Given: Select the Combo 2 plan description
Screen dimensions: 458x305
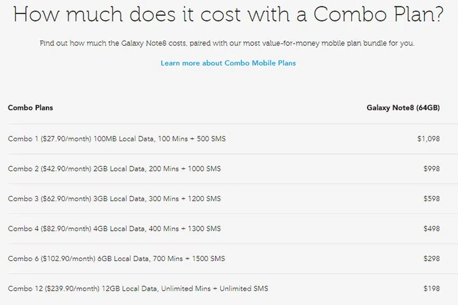Looking at the screenshot, I should click(114, 169).
